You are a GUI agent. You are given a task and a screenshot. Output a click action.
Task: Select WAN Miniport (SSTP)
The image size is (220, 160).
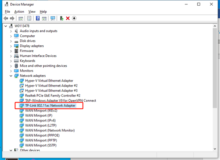click(x=41, y=145)
